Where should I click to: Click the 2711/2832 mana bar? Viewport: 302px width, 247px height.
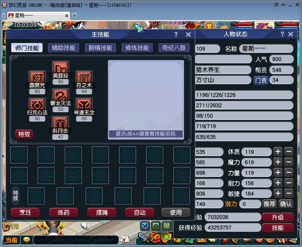tap(244, 105)
